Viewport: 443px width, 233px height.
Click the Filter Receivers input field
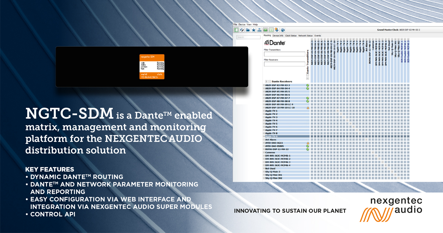285,64
